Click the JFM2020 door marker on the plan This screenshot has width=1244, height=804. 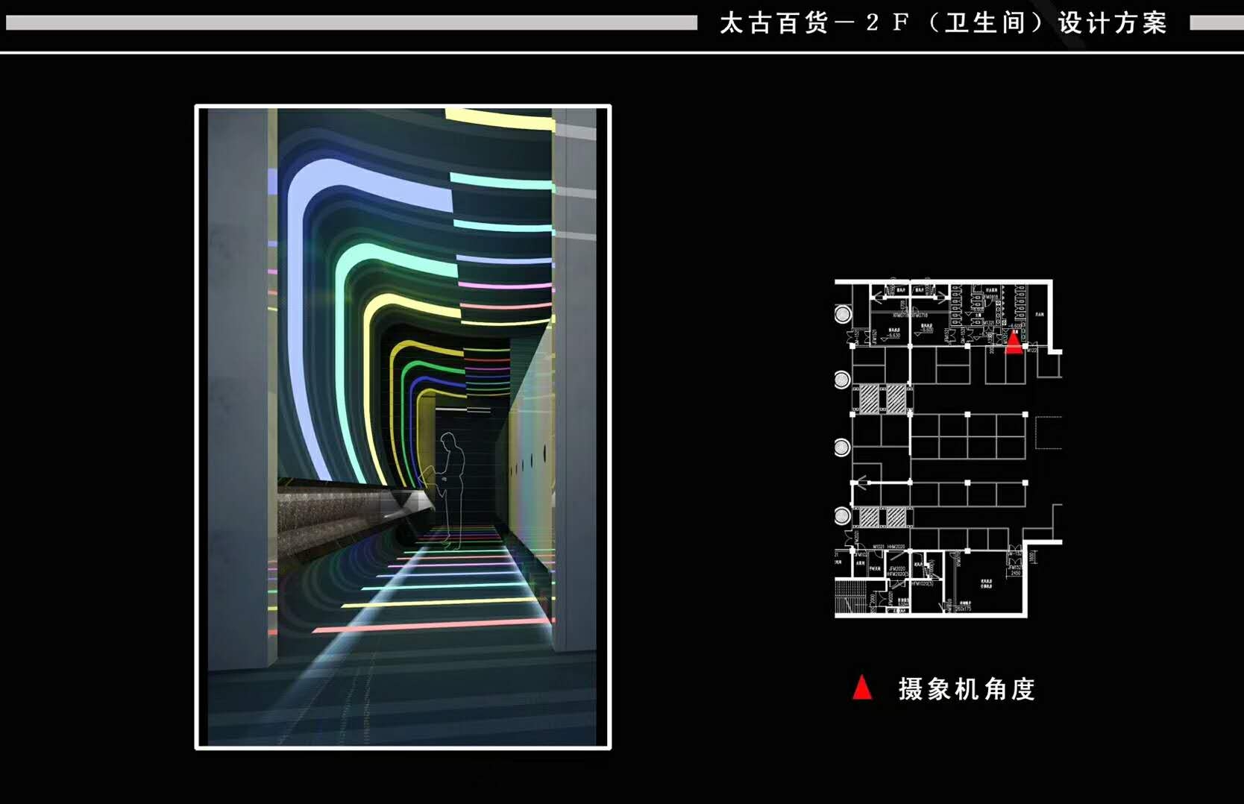tap(896, 569)
